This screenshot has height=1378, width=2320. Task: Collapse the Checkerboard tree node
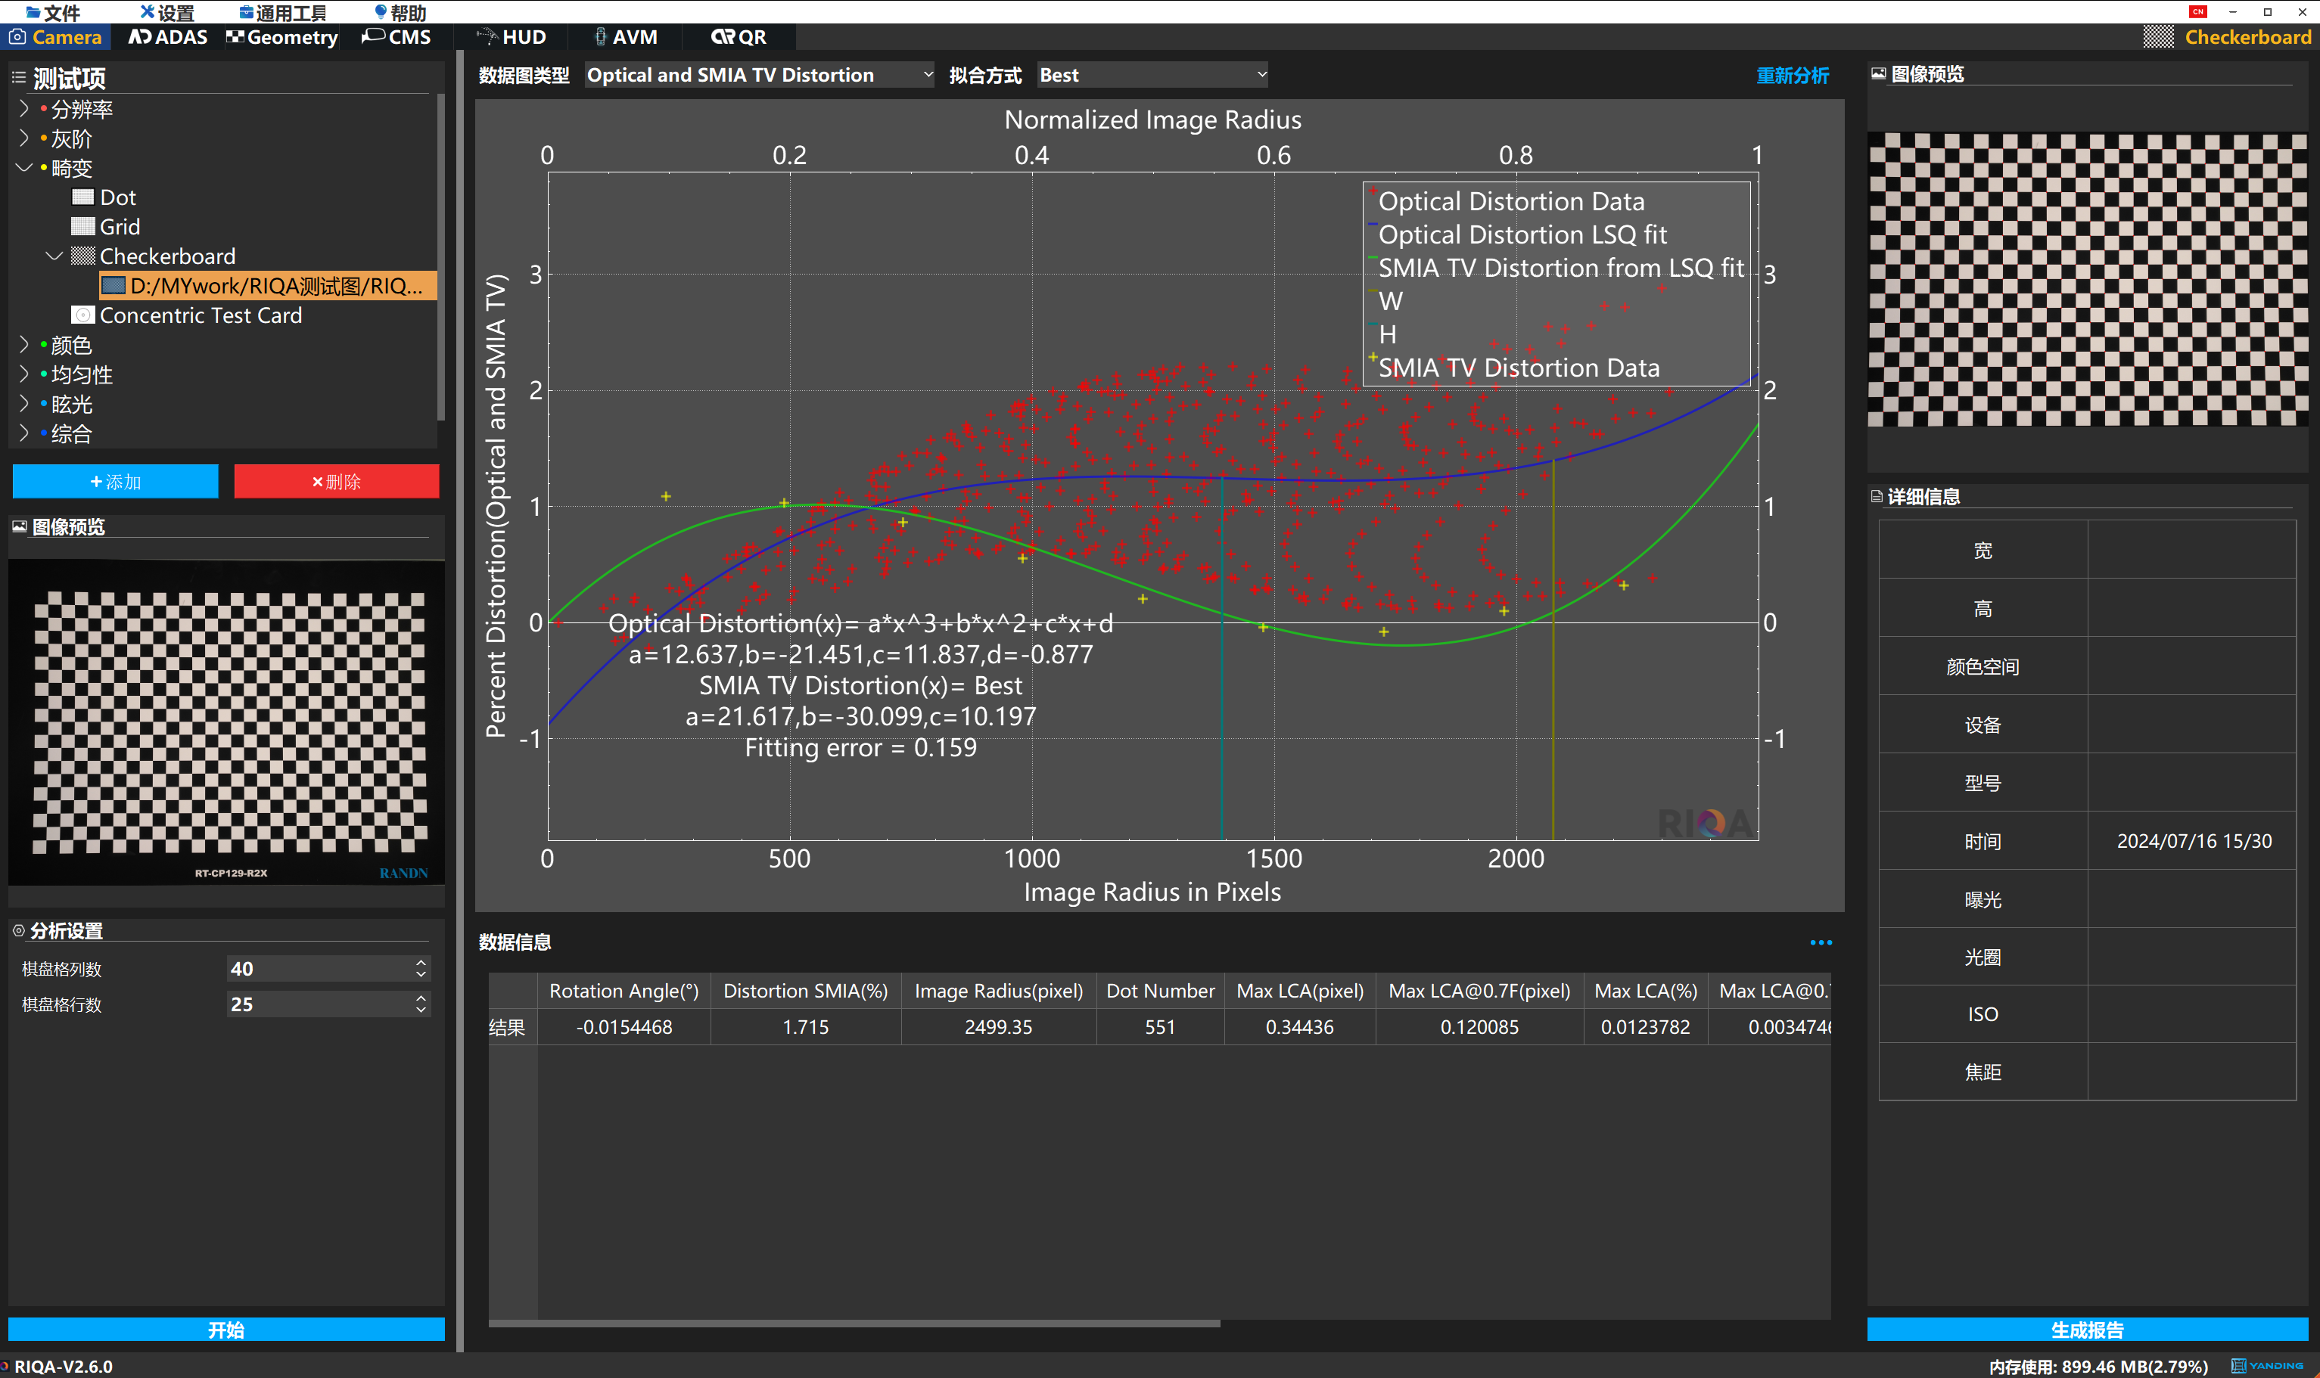click(54, 256)
